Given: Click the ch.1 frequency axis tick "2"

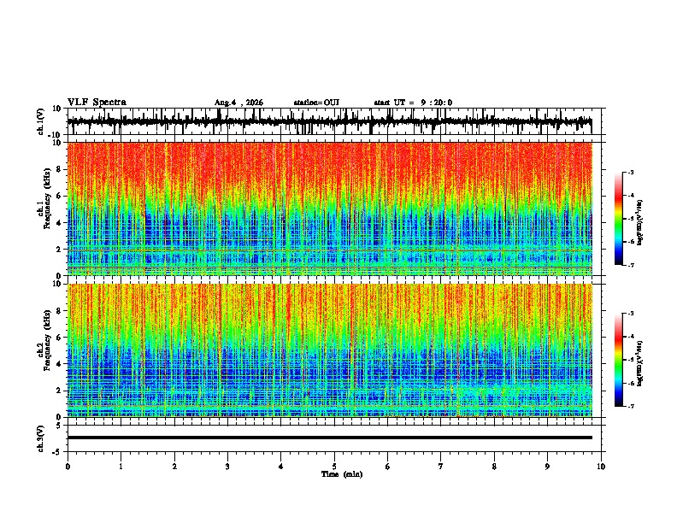Looking at the screenshot, I should click(59, 250).
